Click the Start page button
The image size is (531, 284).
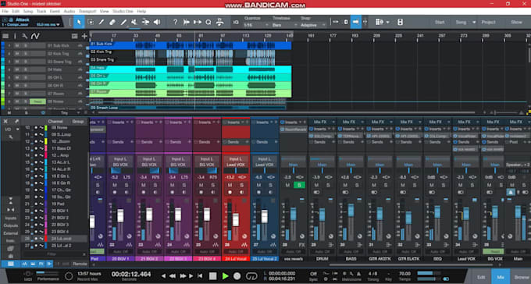pos(440,22)
